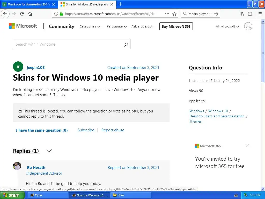Image resolution: width=265 pixels, height=199 pixels.
Task: Expand the Categories dropdown
Action: pos(90,26)
